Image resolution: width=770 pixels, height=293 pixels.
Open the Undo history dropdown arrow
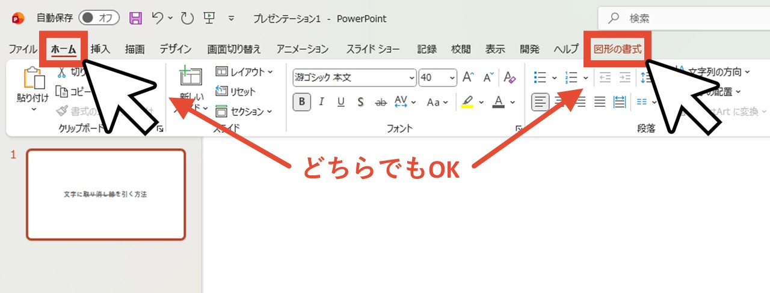tap(171, 18)
